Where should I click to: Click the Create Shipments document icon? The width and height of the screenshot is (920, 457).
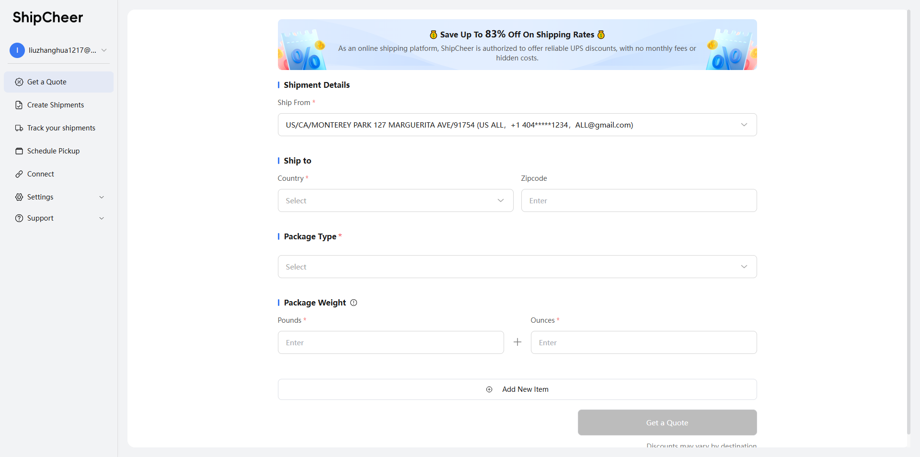(x=19, y=105)
